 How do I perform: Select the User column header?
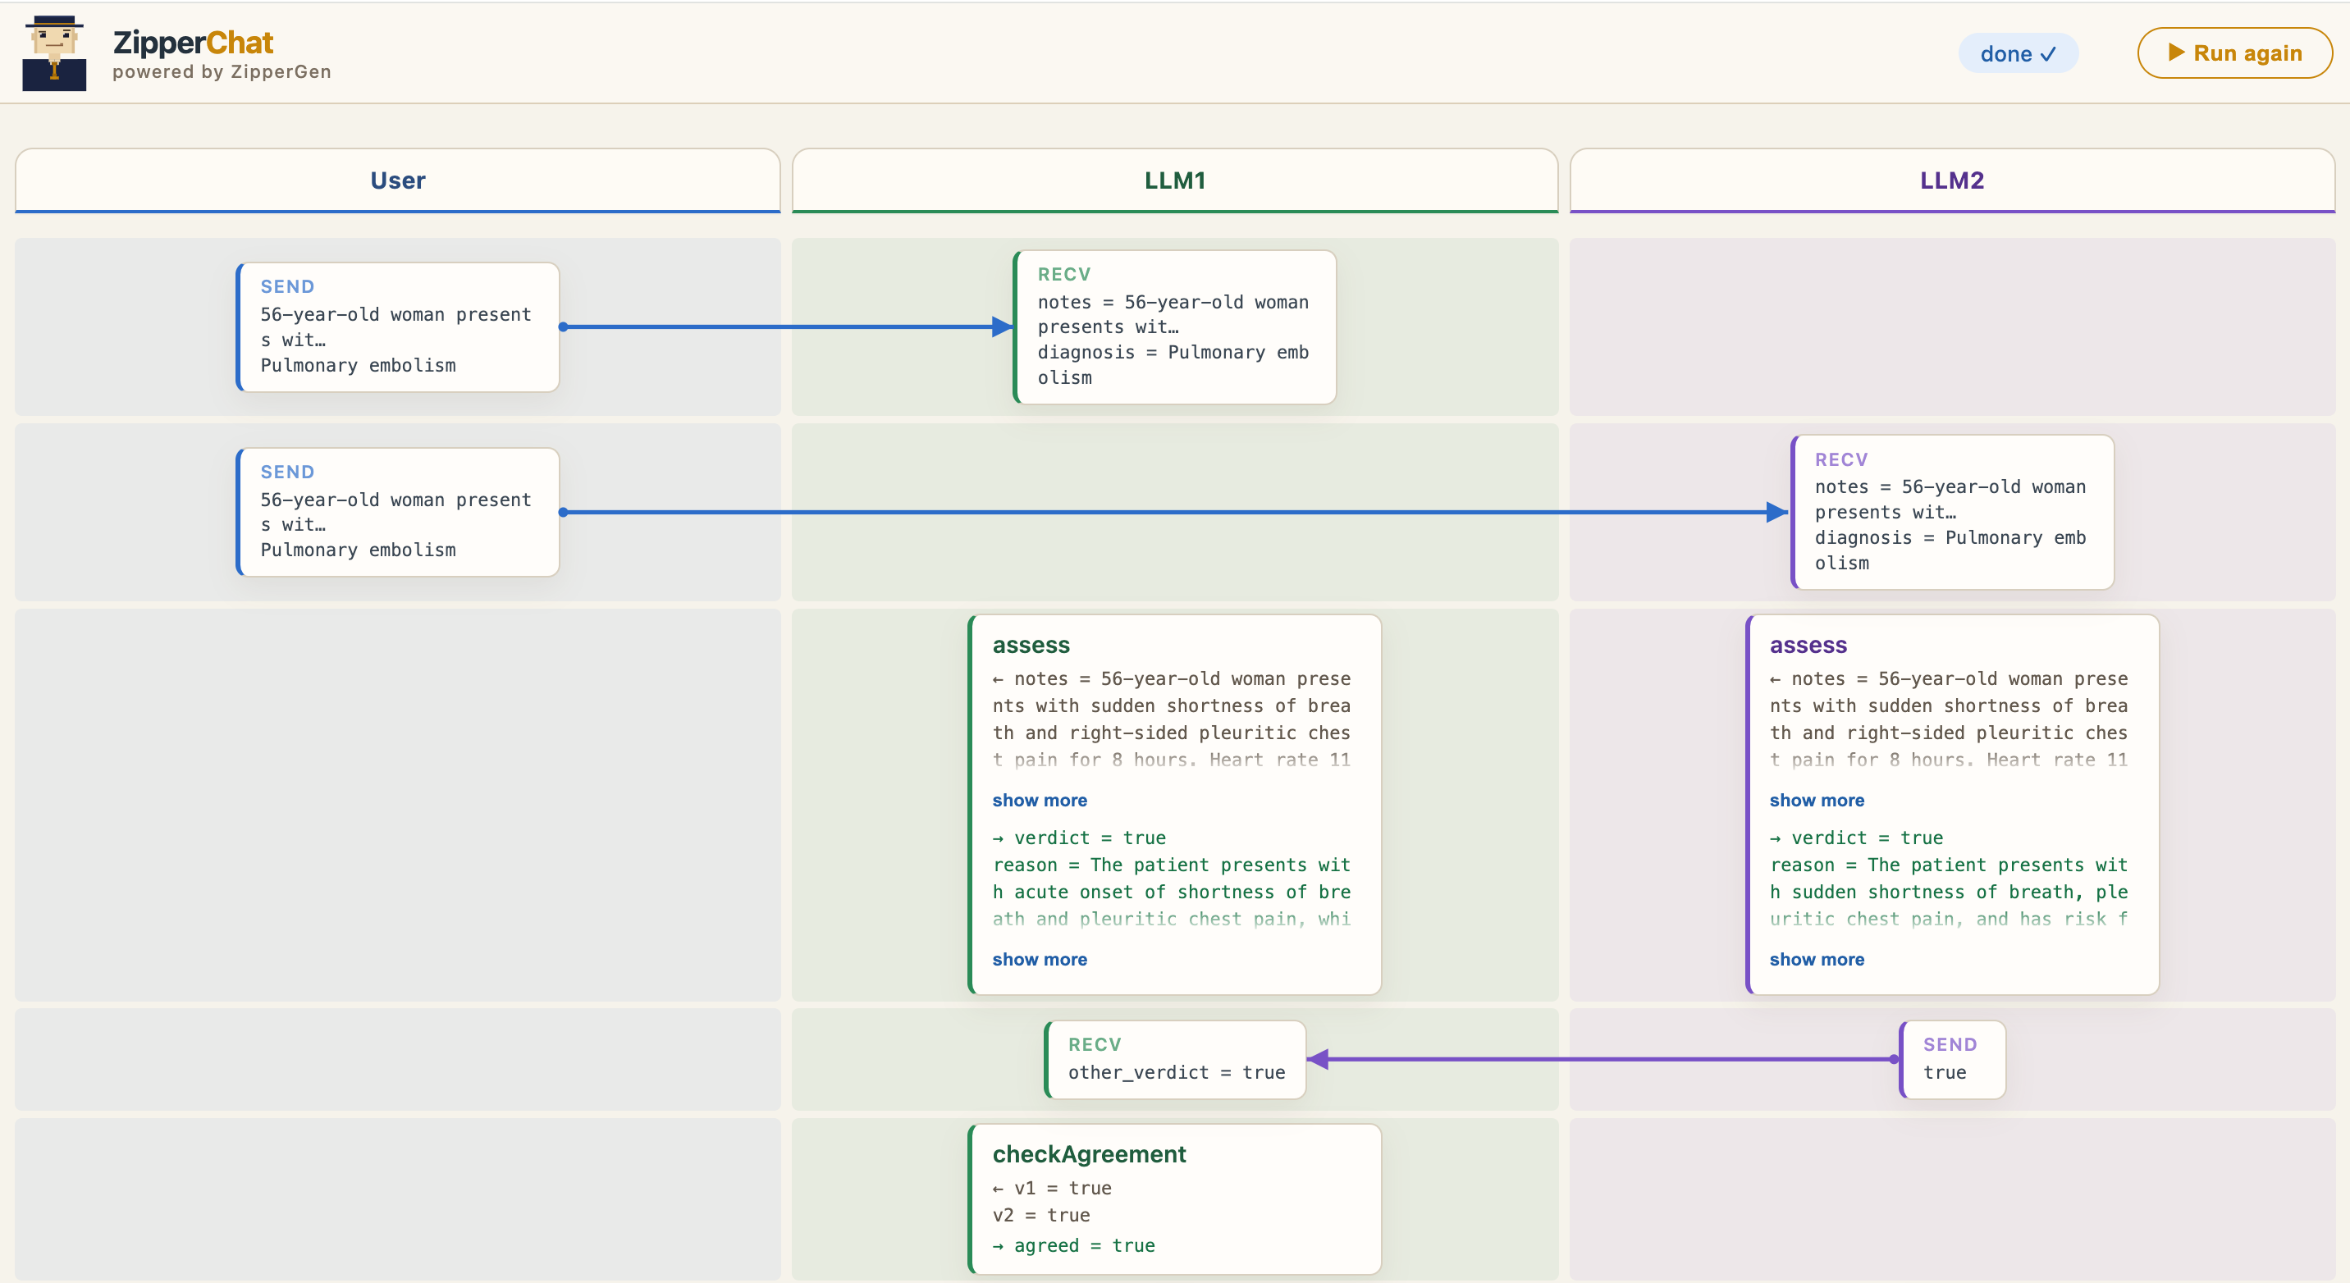tap(397, 180)
